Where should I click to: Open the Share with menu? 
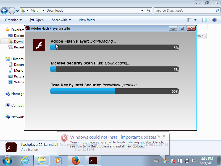[x=61, y=20]
